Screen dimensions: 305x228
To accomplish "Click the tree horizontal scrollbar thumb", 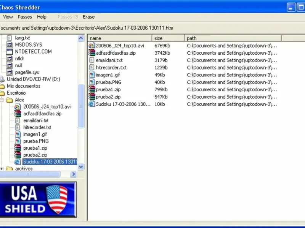I will (29, 174).
